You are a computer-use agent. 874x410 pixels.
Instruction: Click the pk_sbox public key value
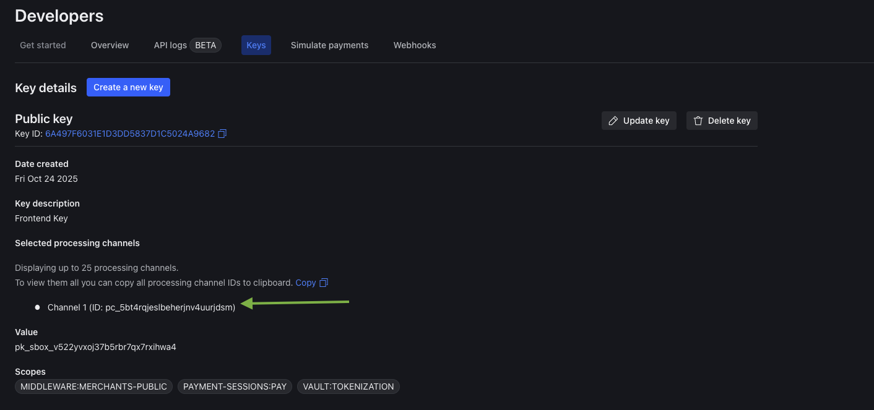coord(95,347)
